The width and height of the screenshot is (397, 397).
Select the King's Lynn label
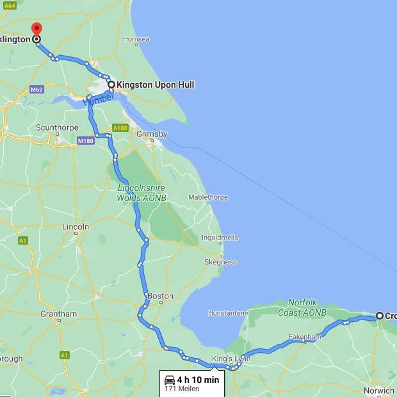231,359
